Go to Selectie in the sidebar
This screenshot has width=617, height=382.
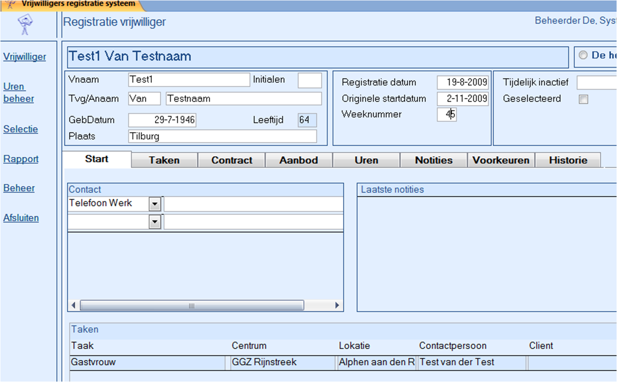click(20, 129)
